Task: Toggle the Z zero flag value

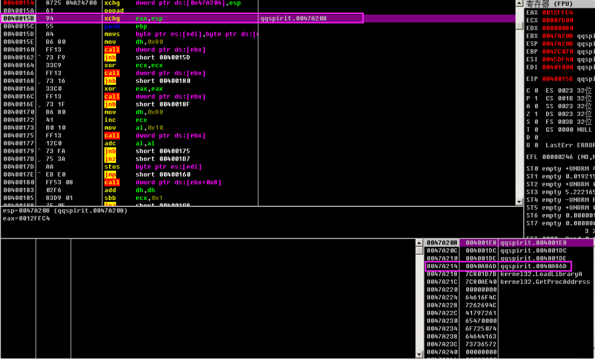Action: (x=535, y=114)
